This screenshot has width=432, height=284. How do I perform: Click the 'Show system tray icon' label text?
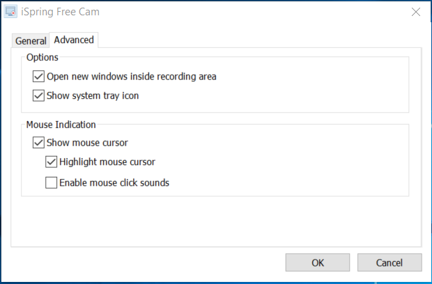click(93, 96)
